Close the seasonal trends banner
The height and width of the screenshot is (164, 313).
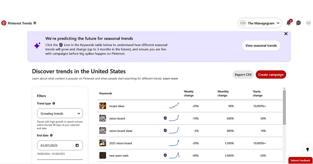[286, 34]
